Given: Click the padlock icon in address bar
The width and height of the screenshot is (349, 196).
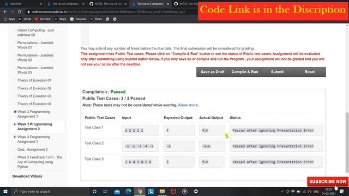Looking at the screenshot, I should click(28, 12).
